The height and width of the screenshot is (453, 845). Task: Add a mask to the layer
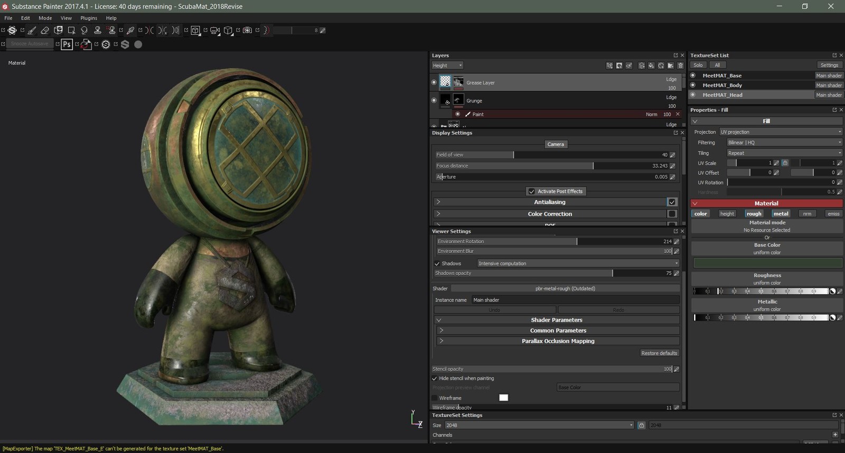click(619, 65)
